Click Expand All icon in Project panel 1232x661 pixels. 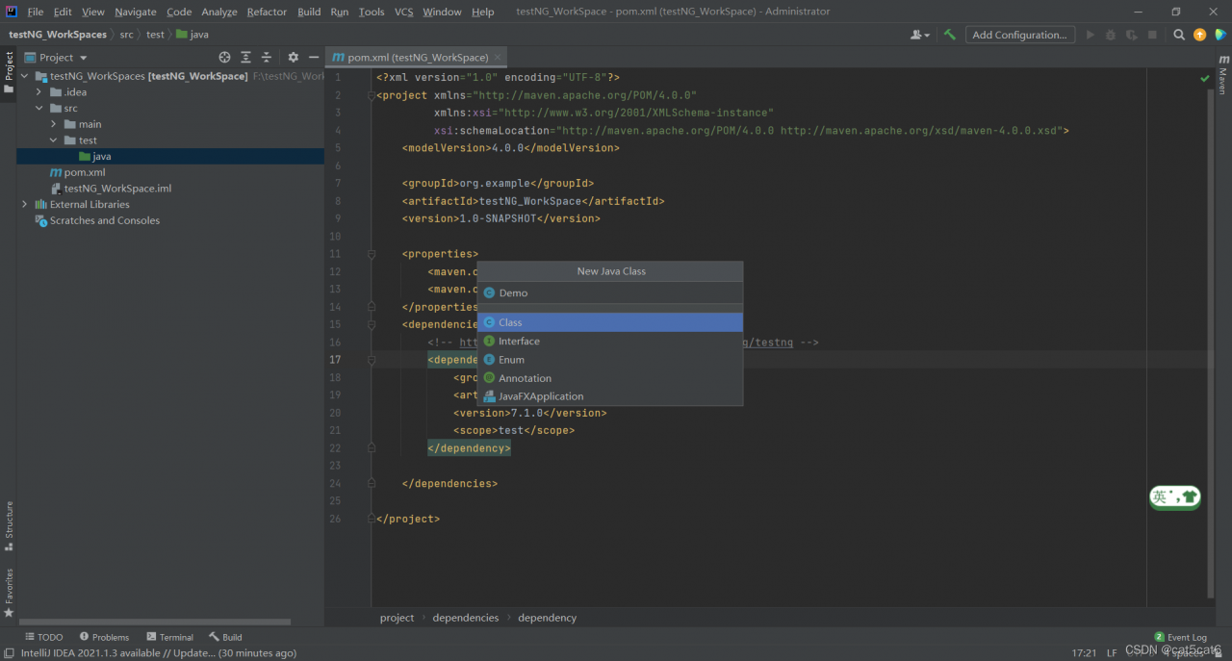tap(245, 58)
